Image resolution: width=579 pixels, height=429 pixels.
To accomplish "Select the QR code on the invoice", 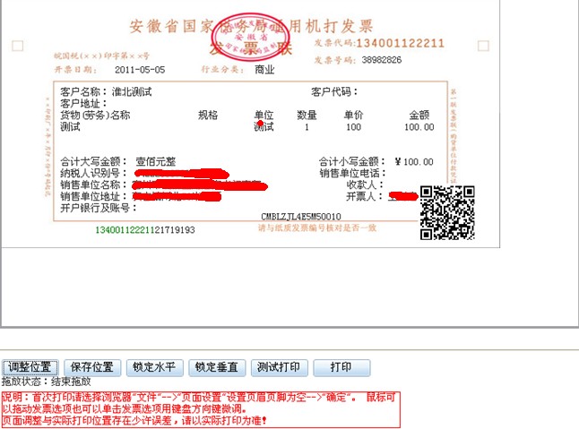I will (446, 212).
